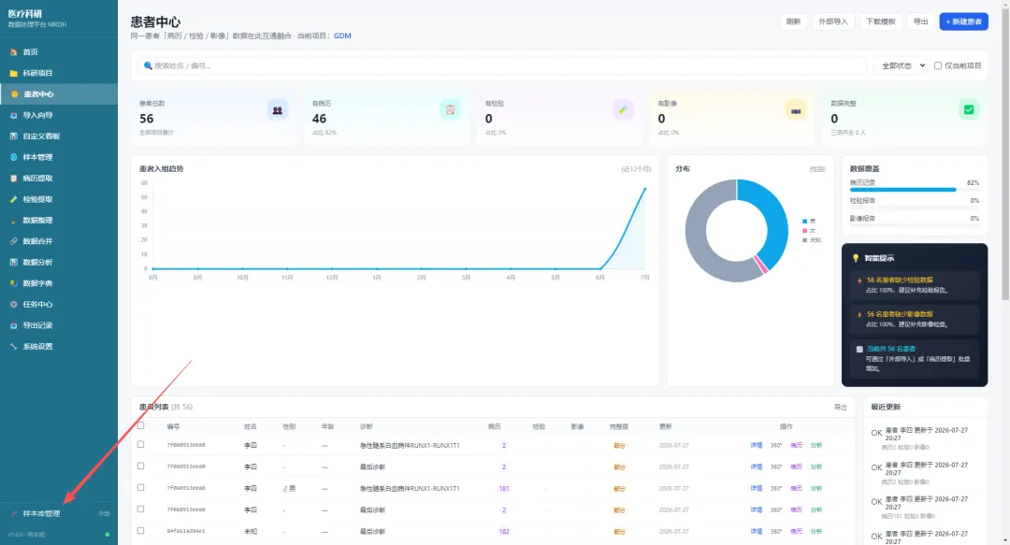Open 任务中心 gear icon
The width and height of the screenshot is (1010, 545).
[x=13, y=305]
